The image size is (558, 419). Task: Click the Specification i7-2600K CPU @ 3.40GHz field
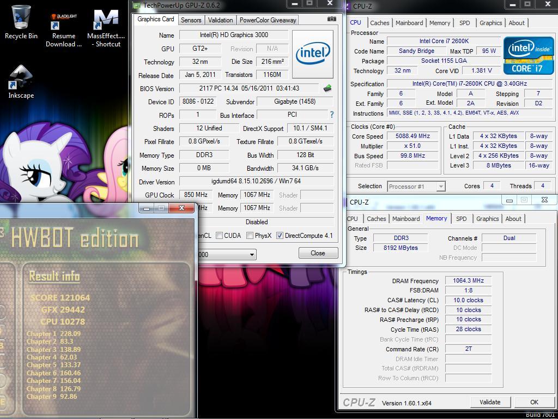pos(470,83)
